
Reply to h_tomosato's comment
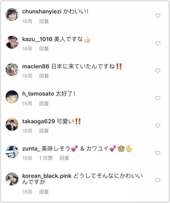point(44,103)
